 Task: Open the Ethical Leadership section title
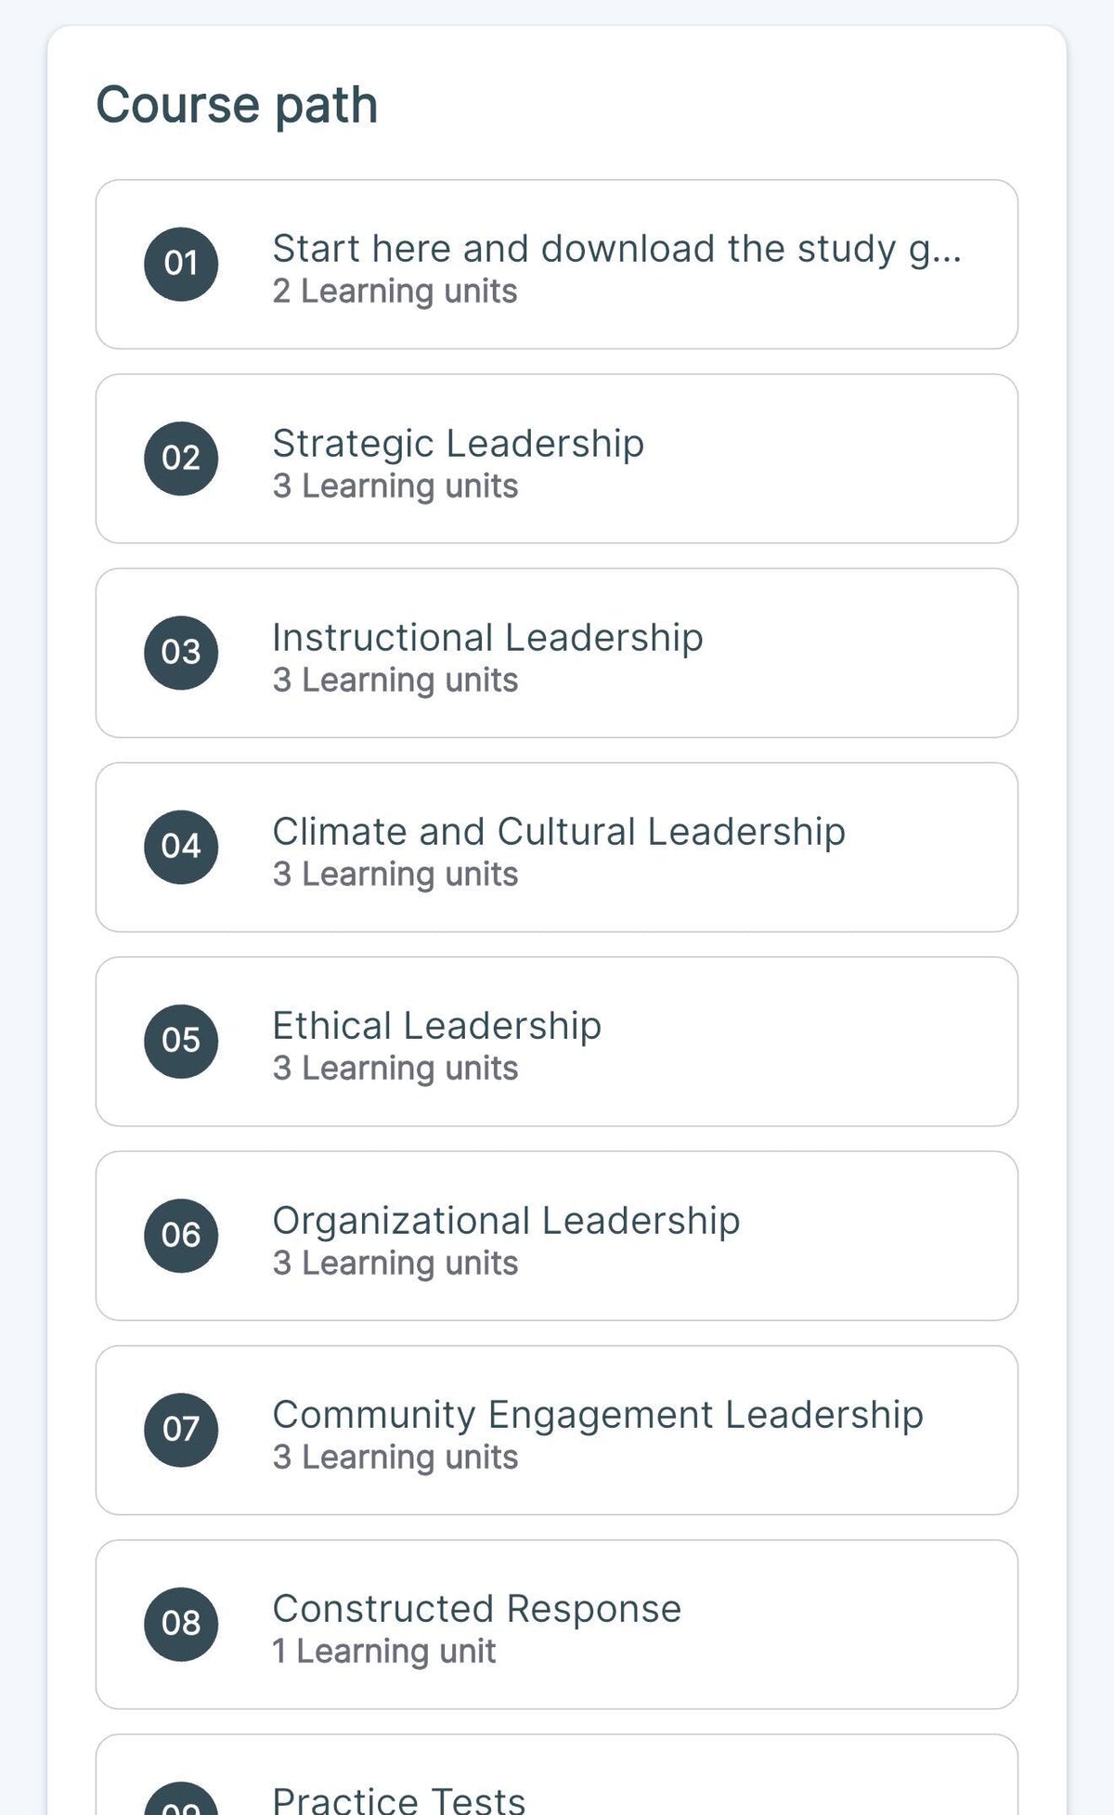[437, 1026]
